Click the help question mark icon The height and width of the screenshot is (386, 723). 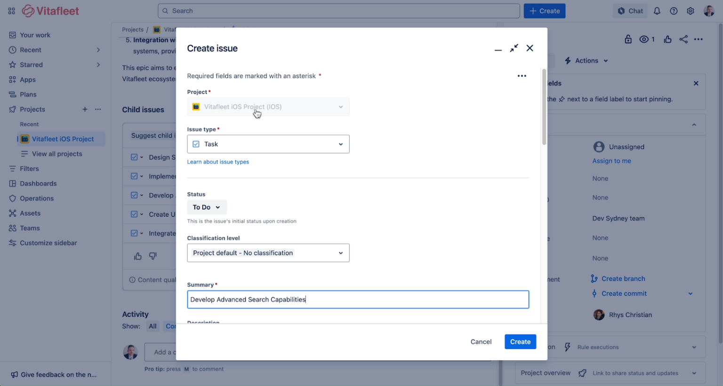click(674, 11)
